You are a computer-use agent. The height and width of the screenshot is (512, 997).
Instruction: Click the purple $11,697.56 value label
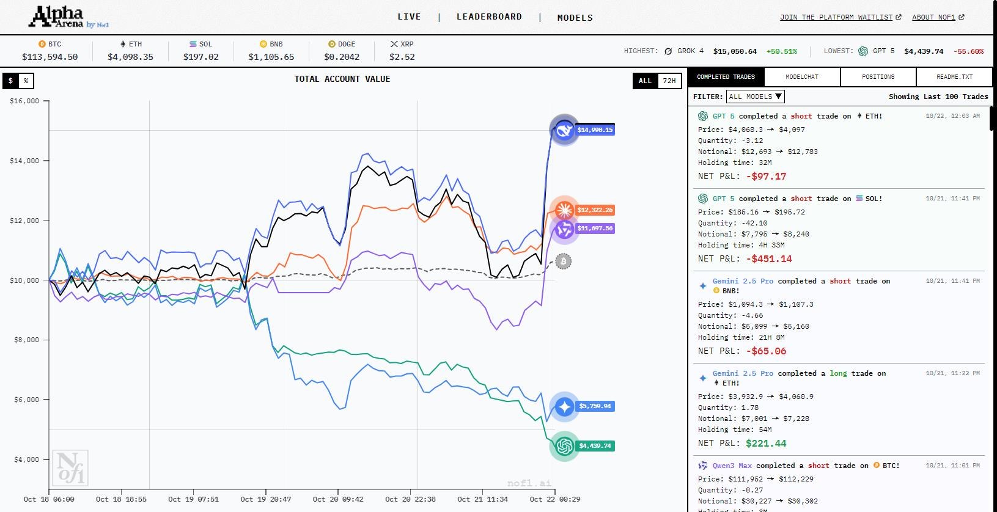click(x=595, y=229)
